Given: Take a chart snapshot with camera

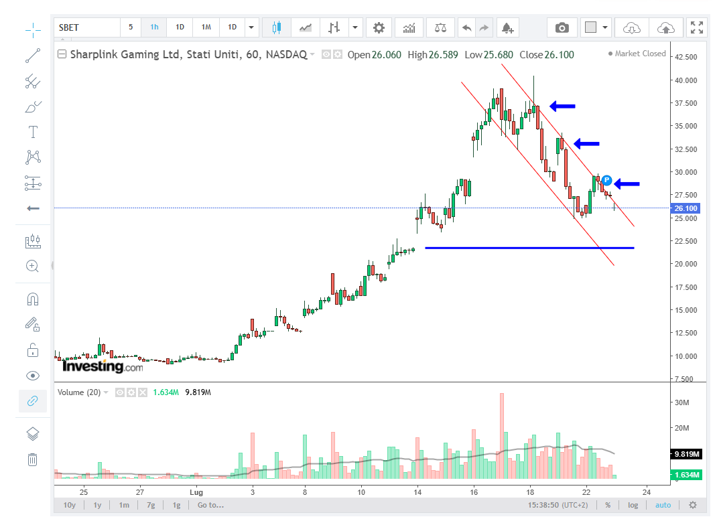Looking at the screenshot, I should (562, 28).
